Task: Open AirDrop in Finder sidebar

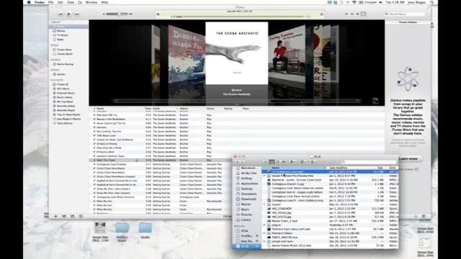Action: (x=244, y=178)
